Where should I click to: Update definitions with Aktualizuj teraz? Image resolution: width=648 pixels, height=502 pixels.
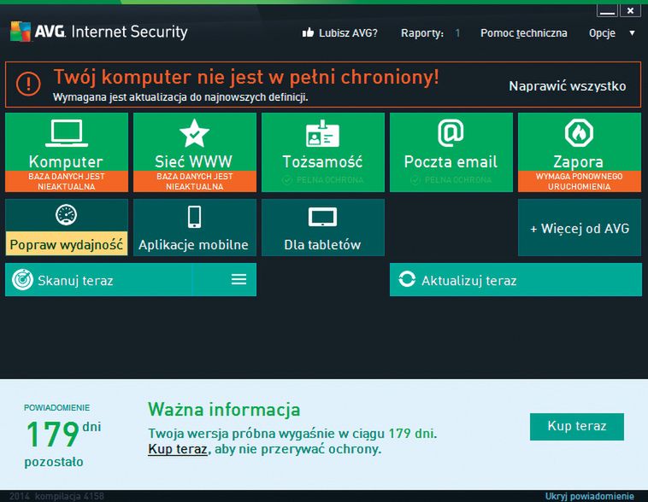pos(515,279)
